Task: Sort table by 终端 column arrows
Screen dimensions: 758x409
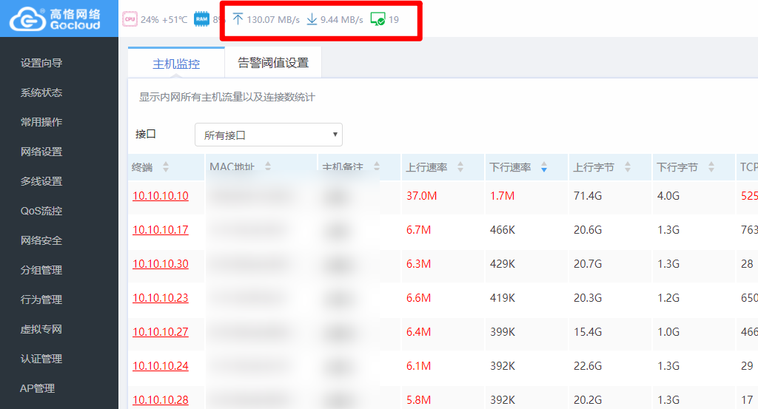Action: coord(166,167)
